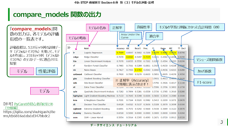The image size is (228, 128).
Task: Click the 'lr' row abbreviation
Action: coord(74,53)
